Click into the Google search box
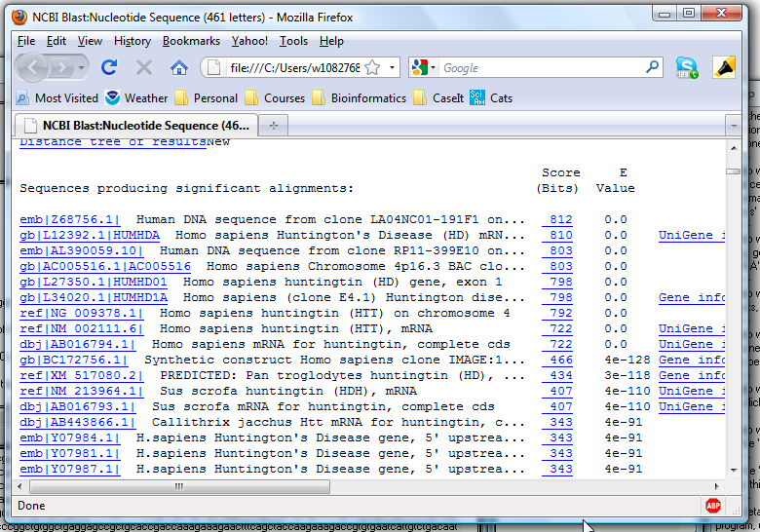760x532 pixels. [x=542, y=68]
